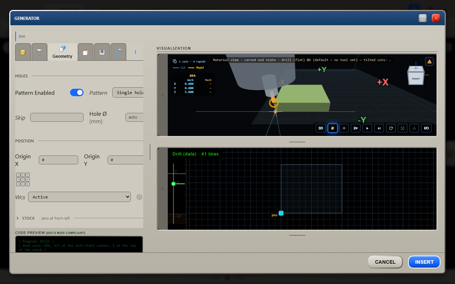Open the Wcs dropdown set to Active

click(79, 197)
